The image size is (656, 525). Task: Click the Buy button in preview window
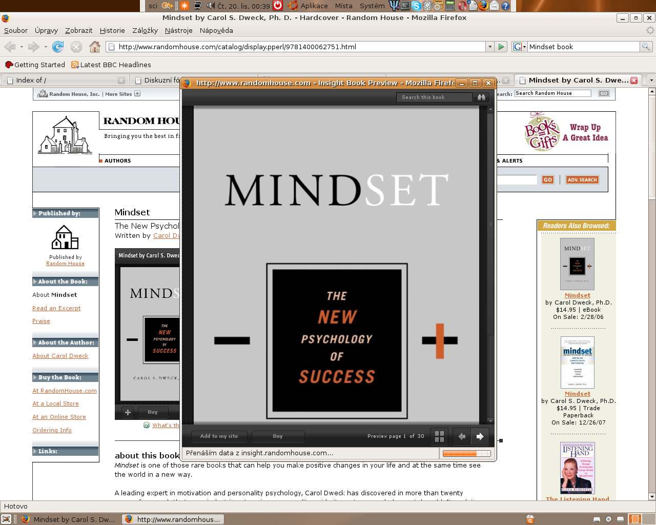(x=278, y=436)
